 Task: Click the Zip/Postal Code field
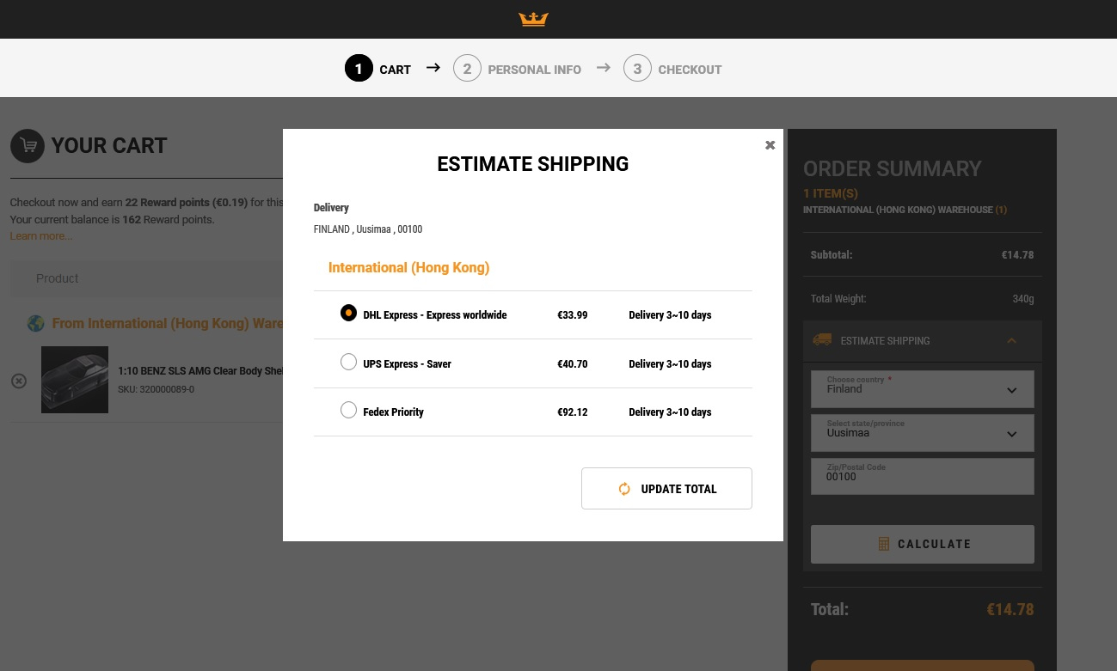(923, 477)
